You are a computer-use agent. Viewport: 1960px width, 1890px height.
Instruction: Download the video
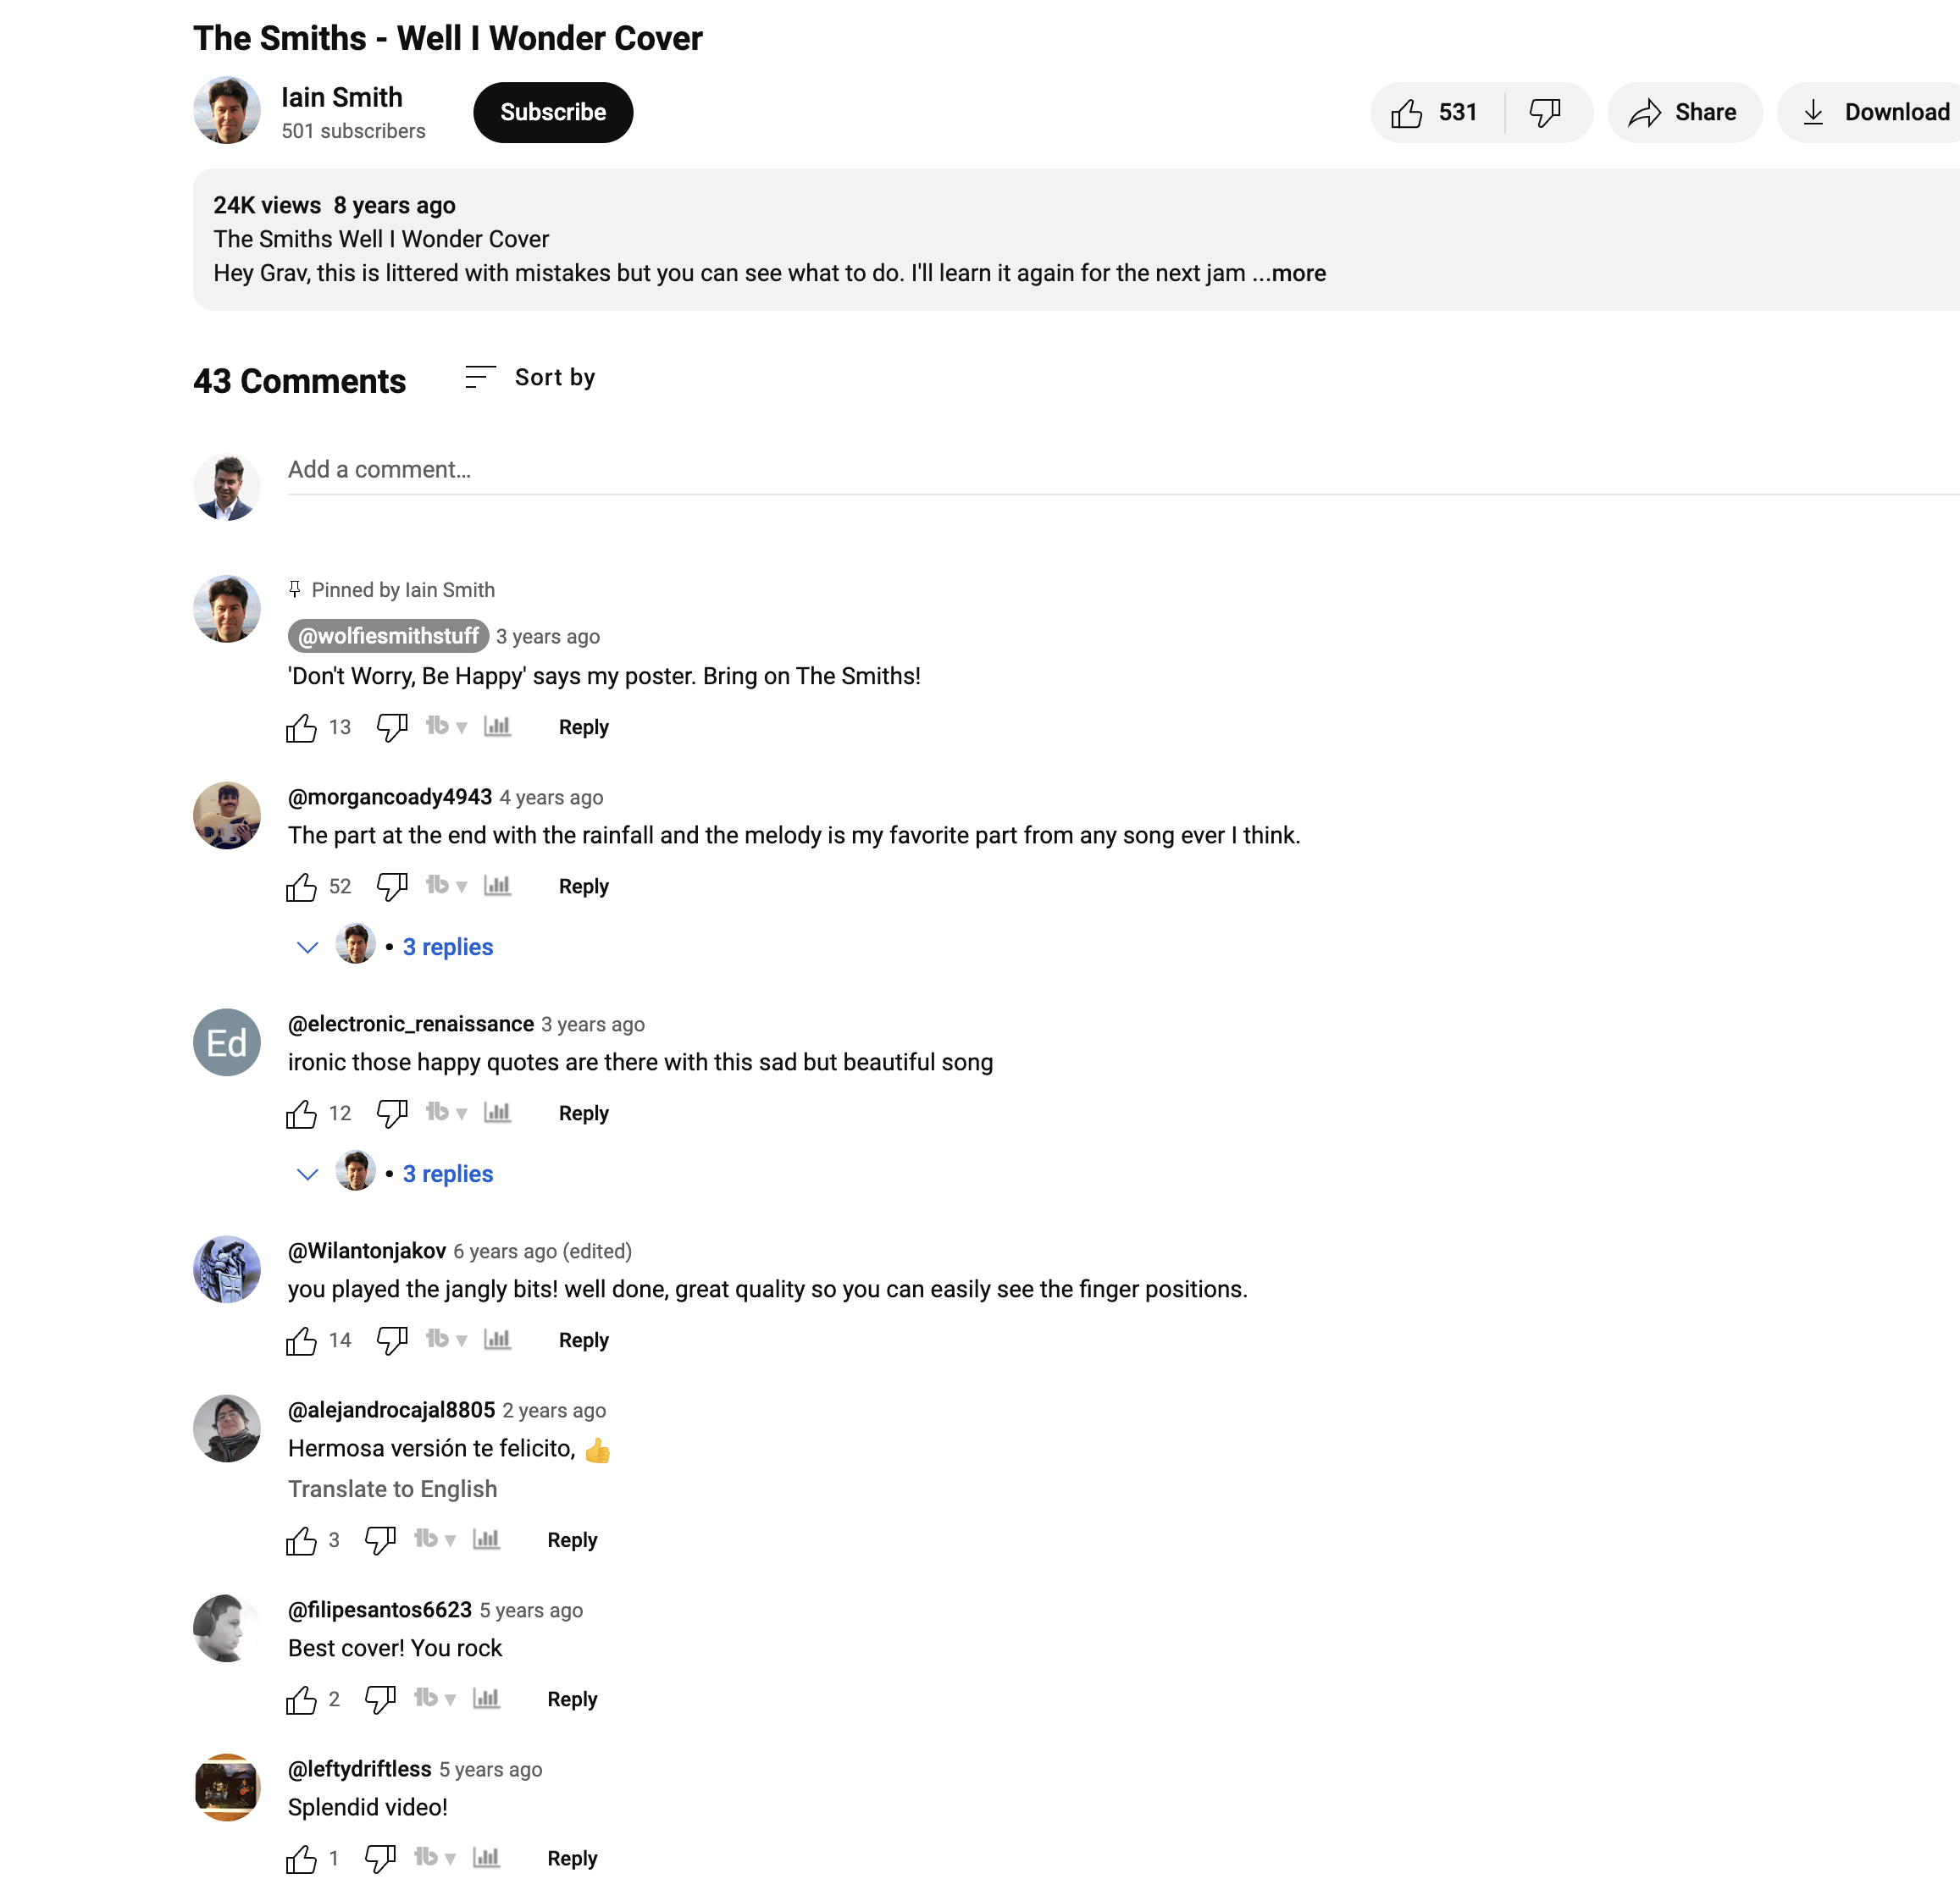pos(1870,112)
